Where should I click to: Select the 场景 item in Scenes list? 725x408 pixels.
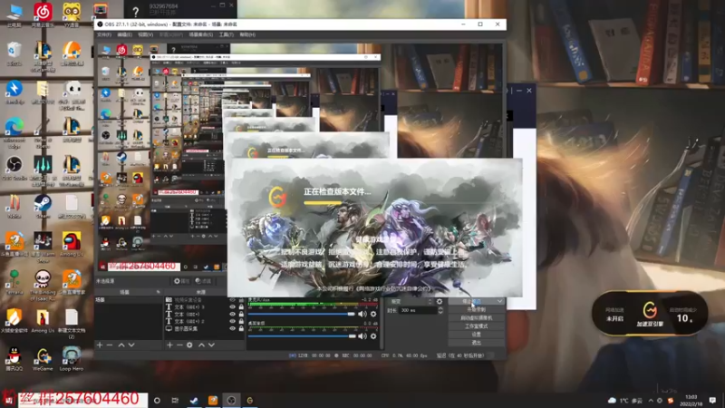(129, 300)
